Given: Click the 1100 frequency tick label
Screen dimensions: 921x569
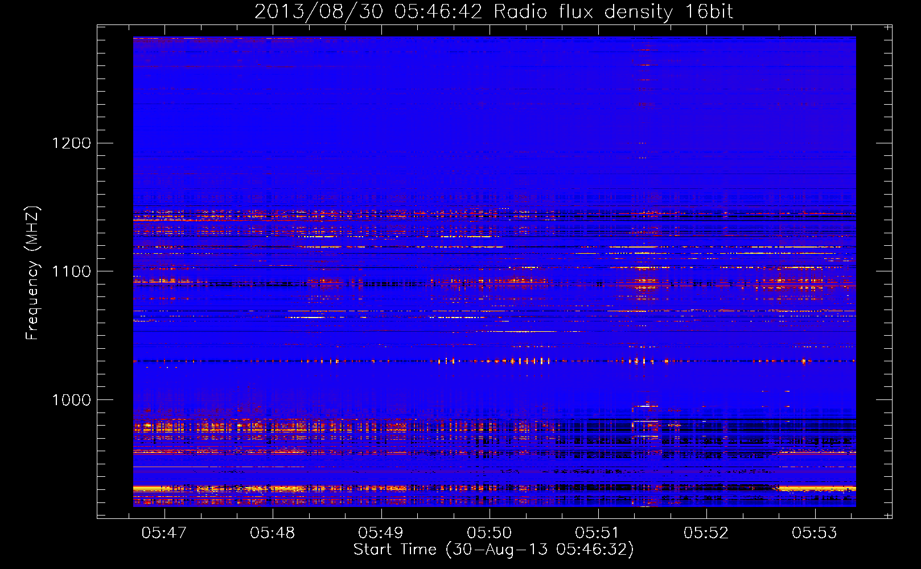Looking at the screenshot, I should (72, 271).
